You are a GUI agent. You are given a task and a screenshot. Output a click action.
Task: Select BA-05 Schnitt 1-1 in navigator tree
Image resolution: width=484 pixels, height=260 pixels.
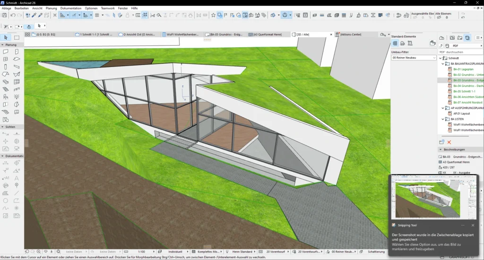[464, 92]
